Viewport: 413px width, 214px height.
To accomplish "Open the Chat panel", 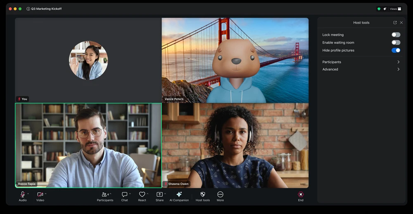I will (124, 195).
